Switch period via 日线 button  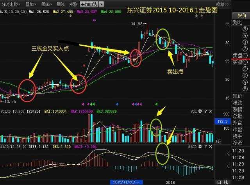pyautogui.click(x=223, y=182)
